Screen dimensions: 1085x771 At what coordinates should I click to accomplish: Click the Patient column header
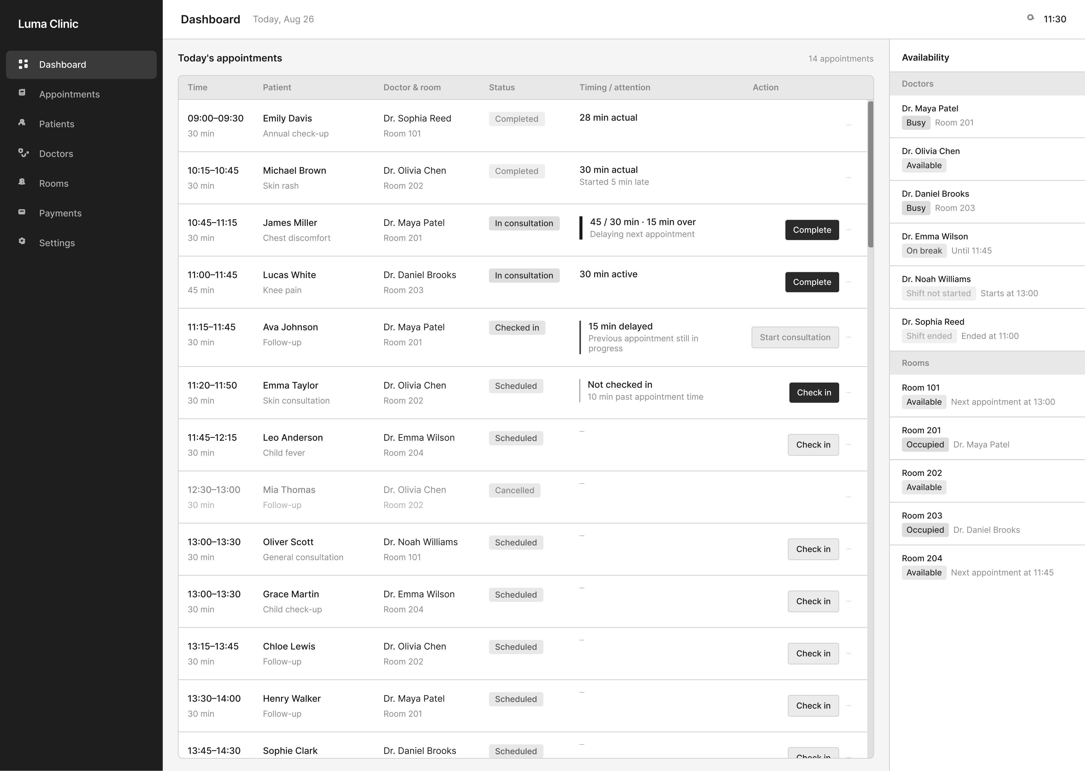[x=277, y=87]
